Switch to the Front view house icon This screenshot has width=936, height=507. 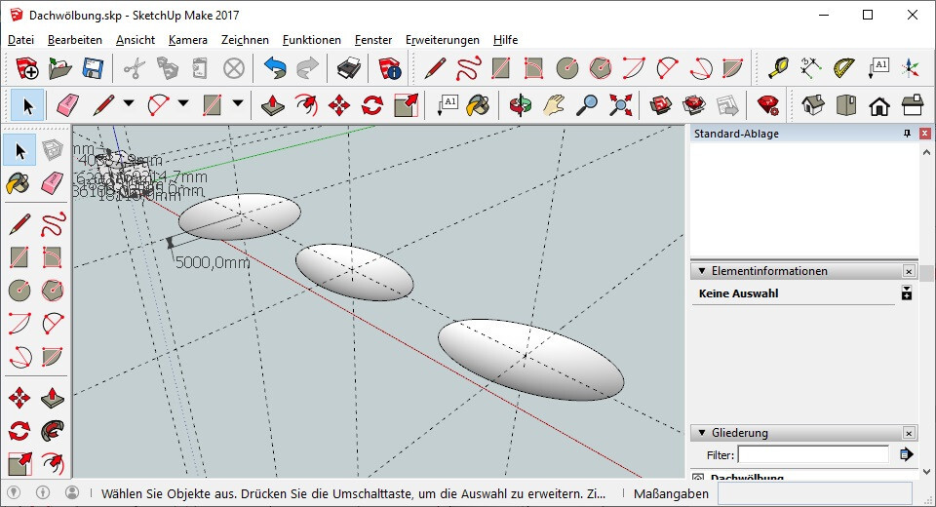[879, 105]
